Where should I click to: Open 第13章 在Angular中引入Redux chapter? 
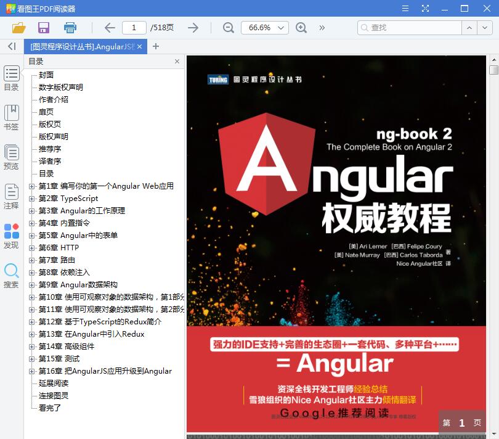coord(91,334)
